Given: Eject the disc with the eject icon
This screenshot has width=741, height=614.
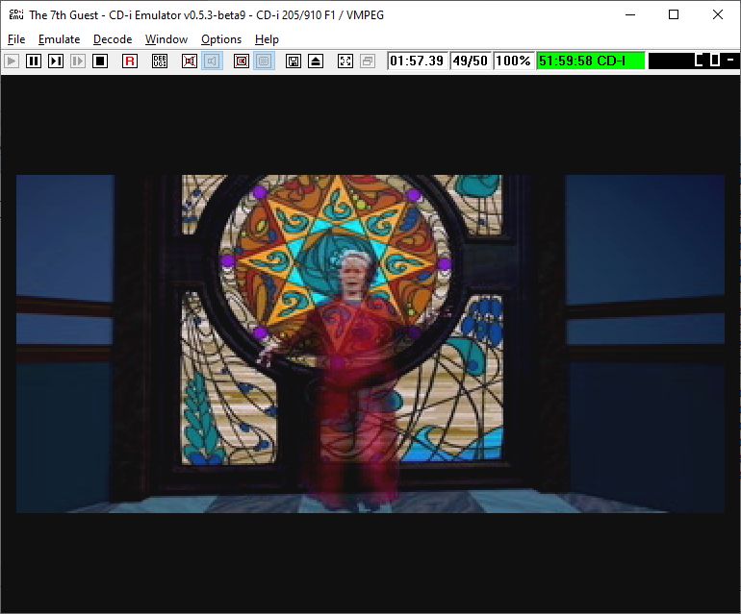Looking at the screenshot, I should click(x=316, y=61).
